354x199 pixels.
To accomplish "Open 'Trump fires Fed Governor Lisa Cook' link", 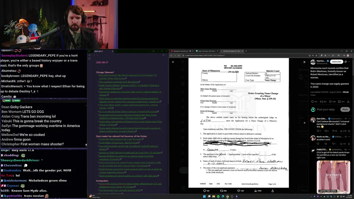I will (x=121, y=139).
